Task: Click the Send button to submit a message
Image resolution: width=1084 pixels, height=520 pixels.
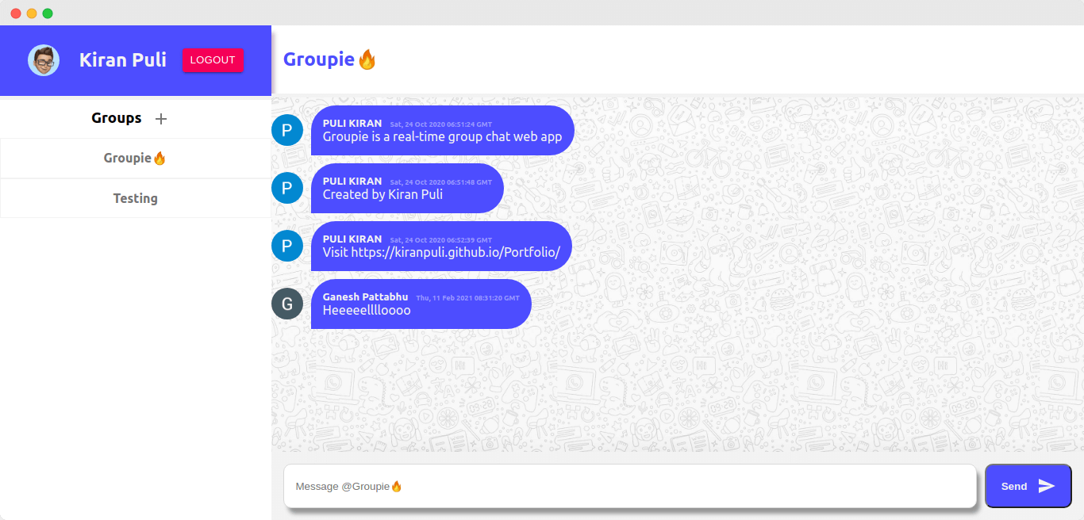Action: (x=1028, y=486)
